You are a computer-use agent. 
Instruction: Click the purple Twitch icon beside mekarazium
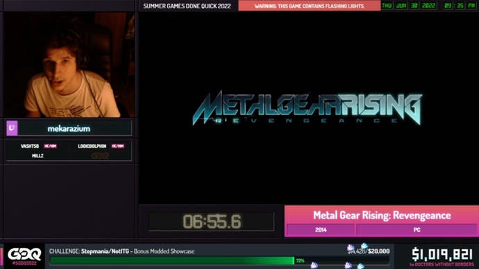pos(12,128)
